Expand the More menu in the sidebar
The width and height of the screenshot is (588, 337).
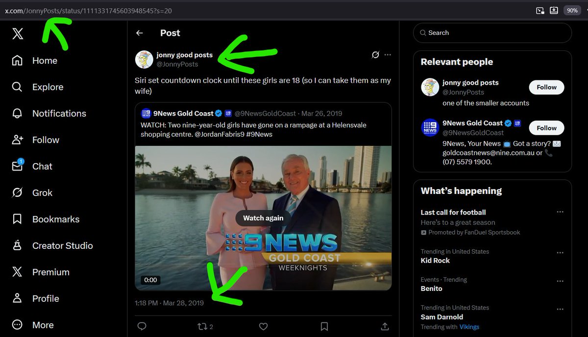[x=43, y=325]
